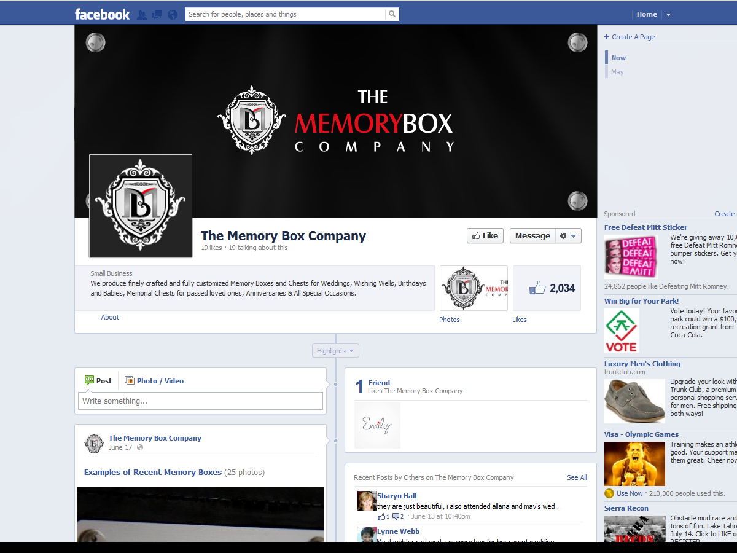This screenshot has height=553, width=737.
Task: Open account dropdown arrow beside Home
Action: tap(668, 15)
